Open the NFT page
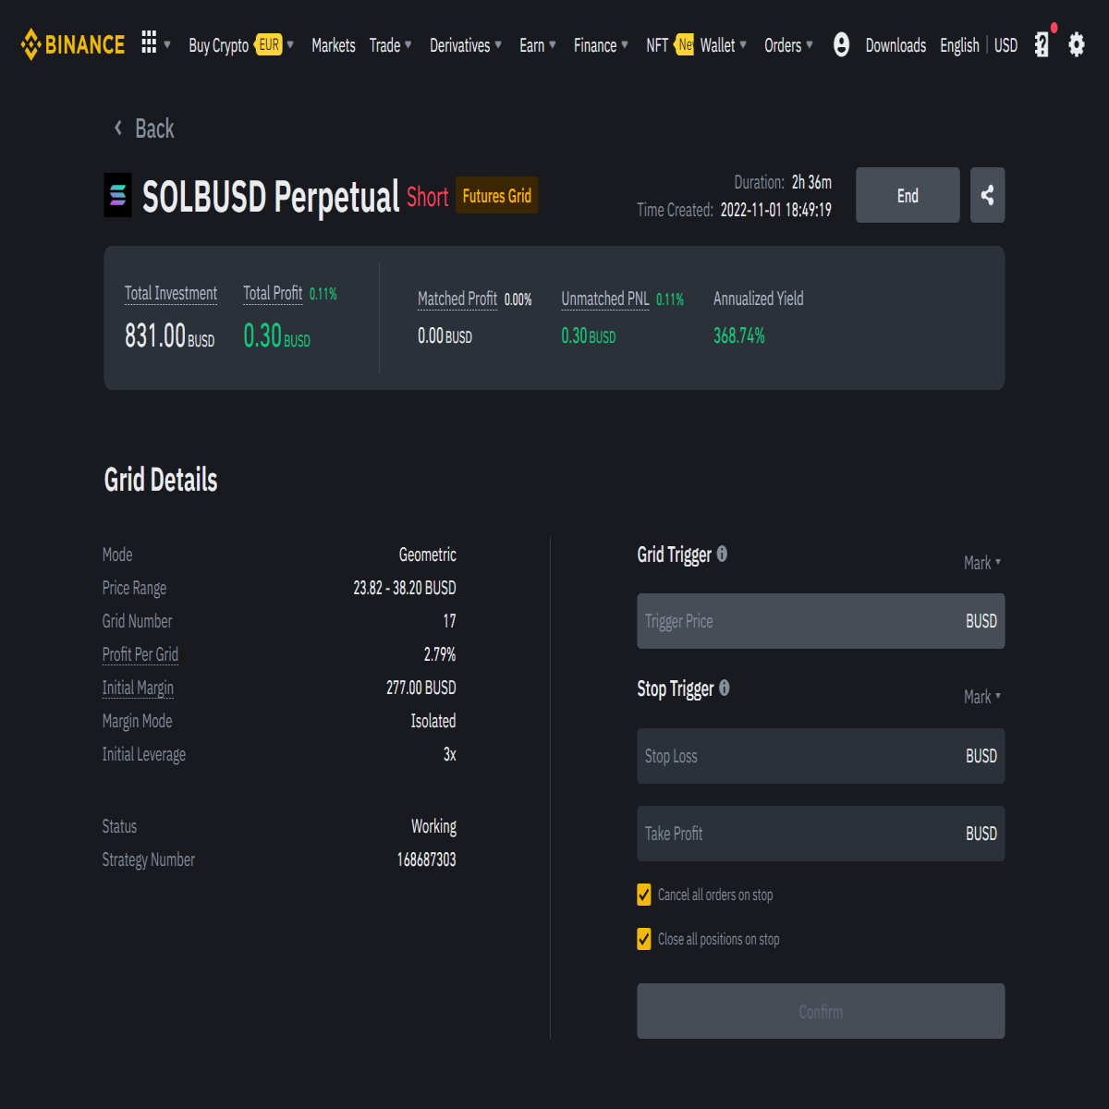Screen dimensions: 1109x1109 pos(657,45)
